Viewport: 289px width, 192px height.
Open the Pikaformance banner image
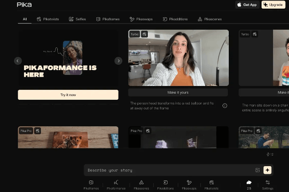coord(68,58)
